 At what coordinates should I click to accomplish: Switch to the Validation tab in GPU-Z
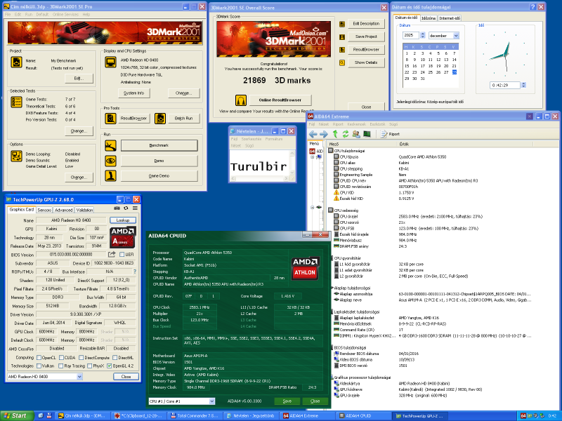pos(84,210)
